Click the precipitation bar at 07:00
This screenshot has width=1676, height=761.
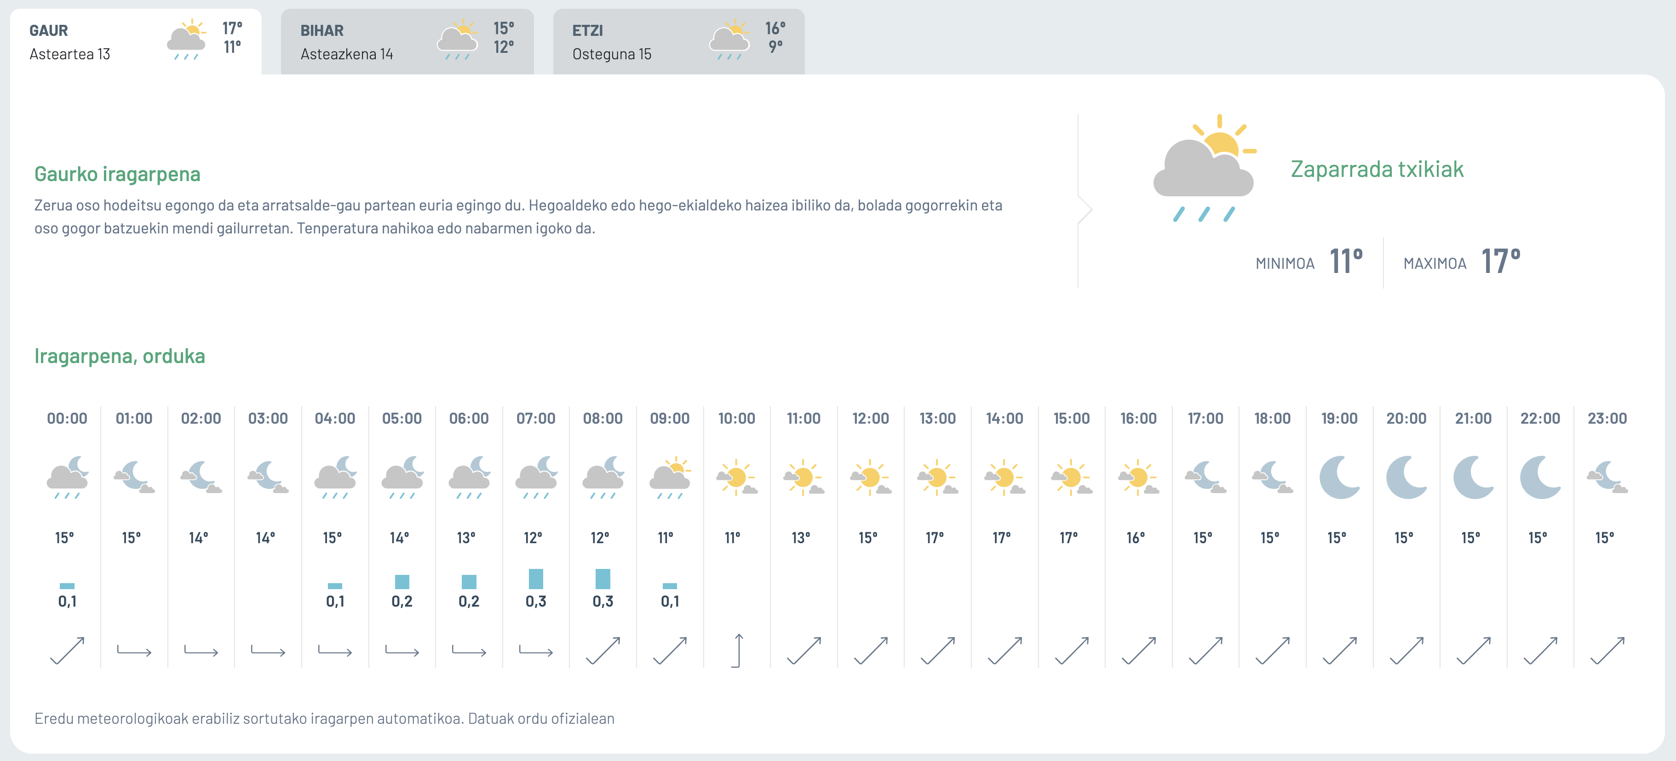[x=536, y=579]
